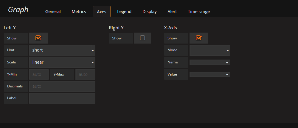Expand the X-Axis Mode dropdown
Viewport: 298px width, 128px height.
[210, 50]
